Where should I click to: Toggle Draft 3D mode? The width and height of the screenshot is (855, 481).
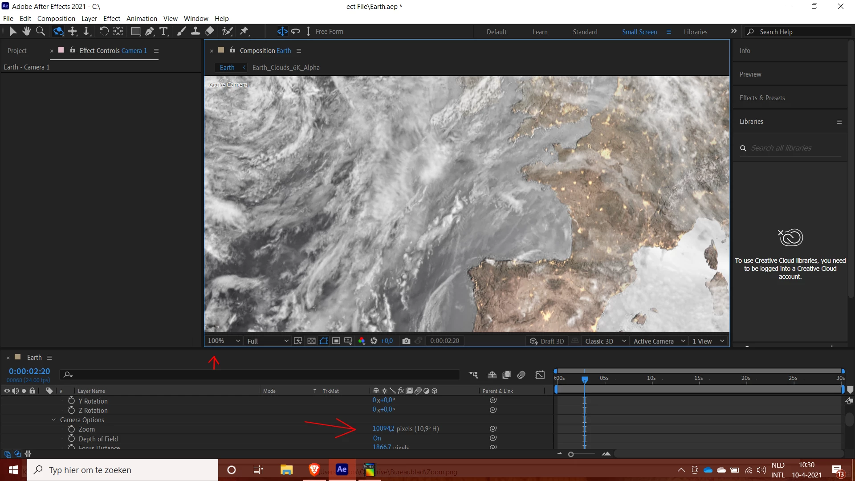pos(547,341)
